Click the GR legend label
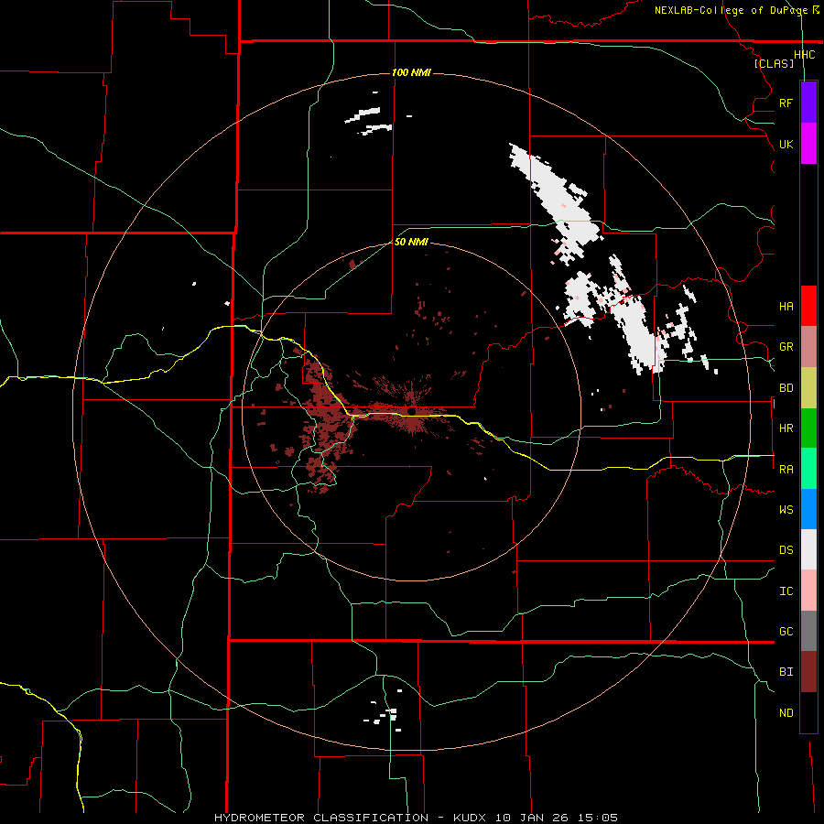 point(786,347)
